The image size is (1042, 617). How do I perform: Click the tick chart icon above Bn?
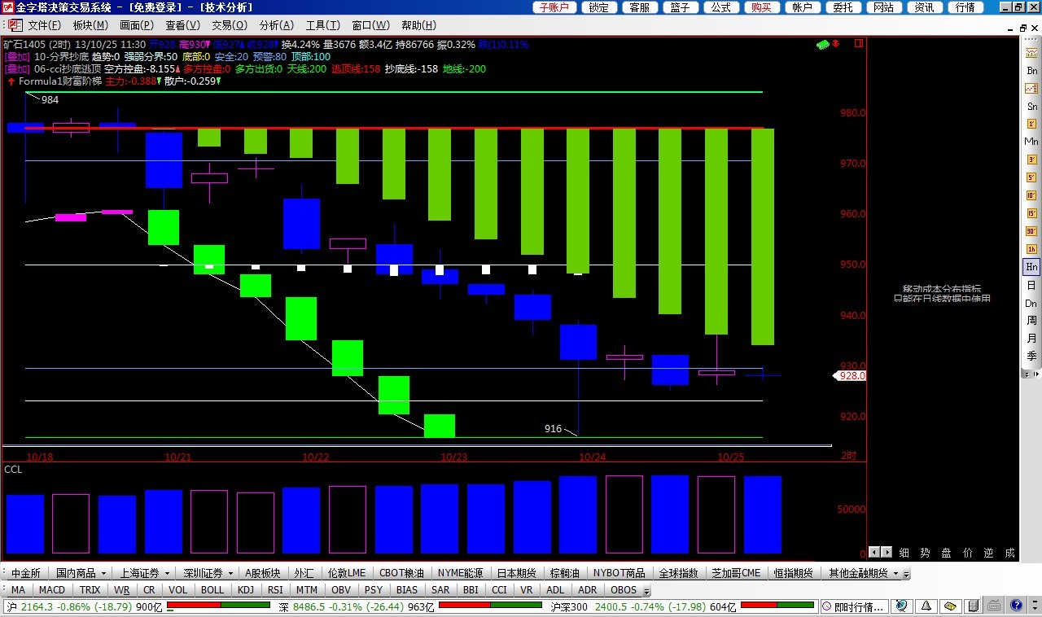pos(1031,54)
